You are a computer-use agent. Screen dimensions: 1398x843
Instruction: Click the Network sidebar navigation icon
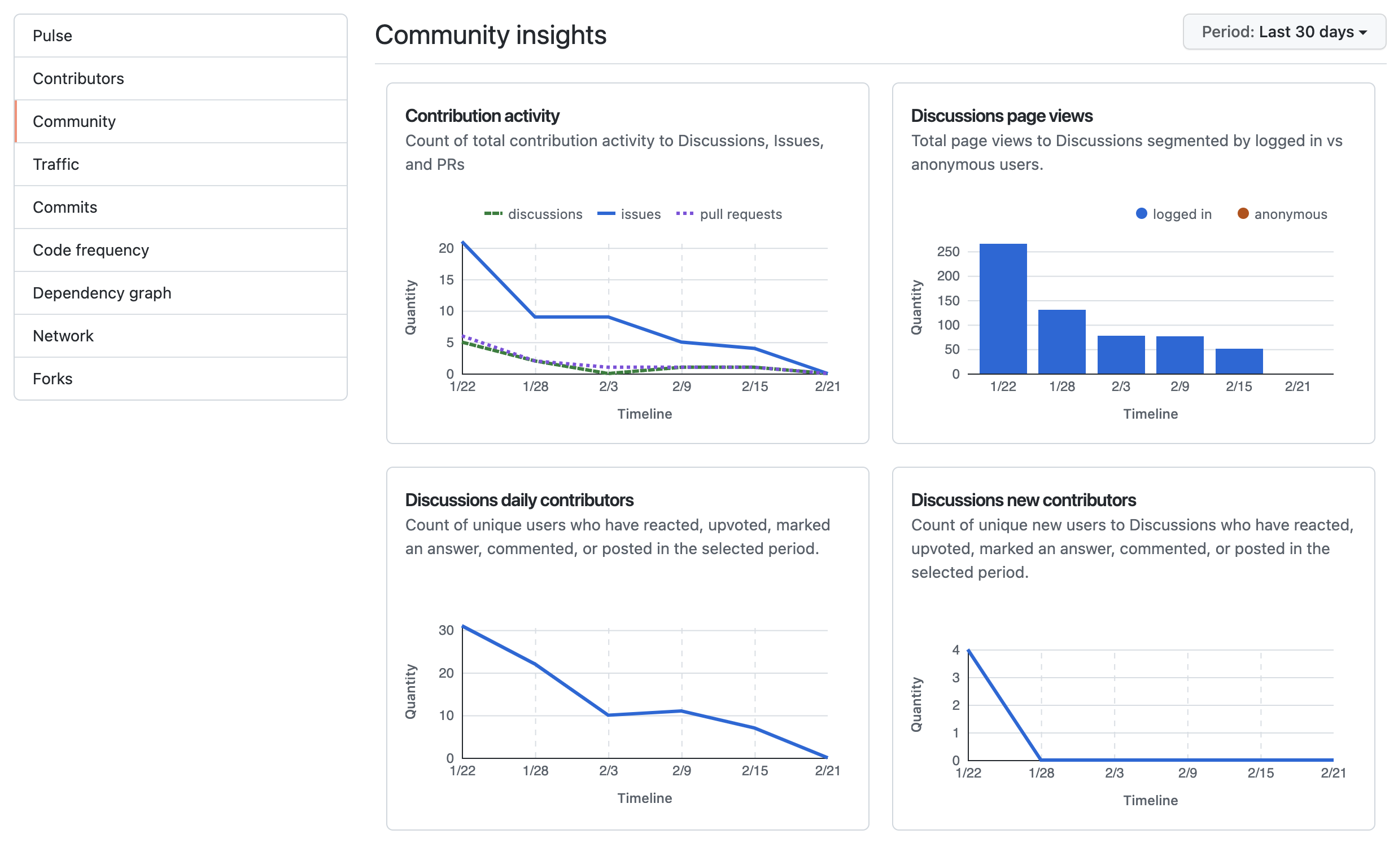point(63,336)
